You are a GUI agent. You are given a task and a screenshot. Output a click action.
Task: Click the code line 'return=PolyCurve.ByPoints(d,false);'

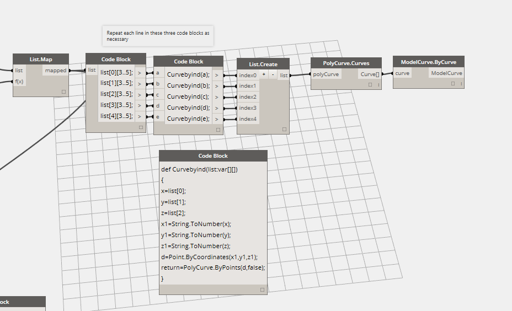[213, 267]
